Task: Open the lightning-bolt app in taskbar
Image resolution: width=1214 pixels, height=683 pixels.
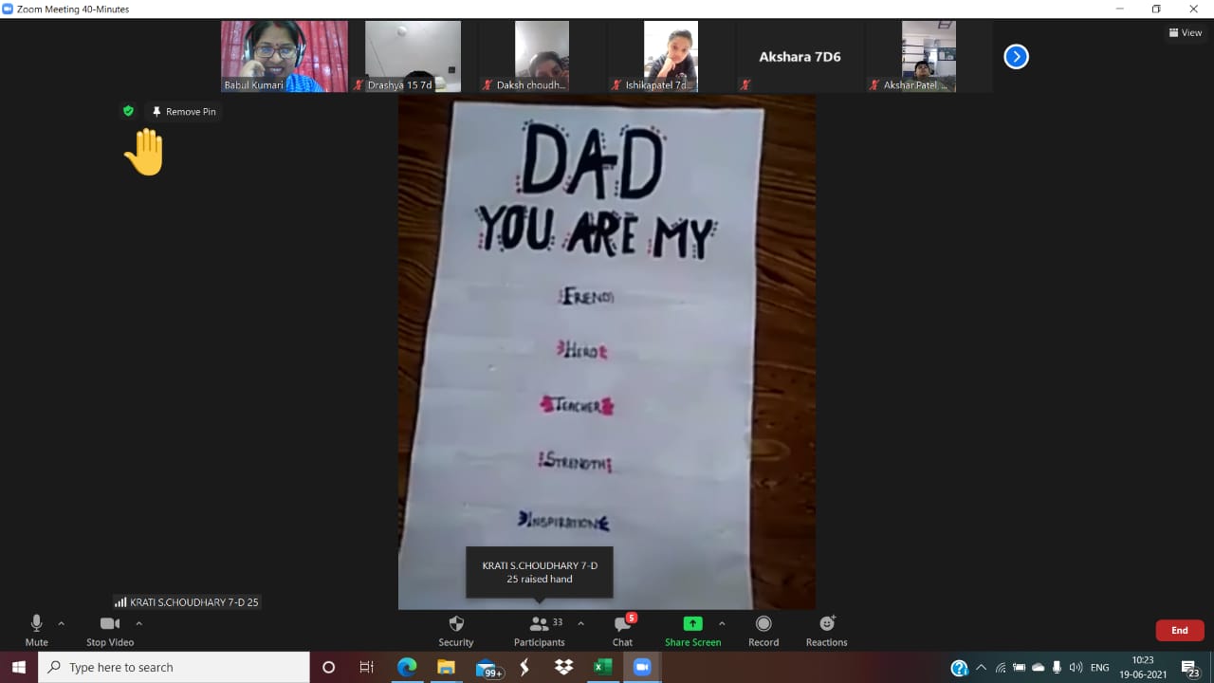Action: click(x=524, y=668)
